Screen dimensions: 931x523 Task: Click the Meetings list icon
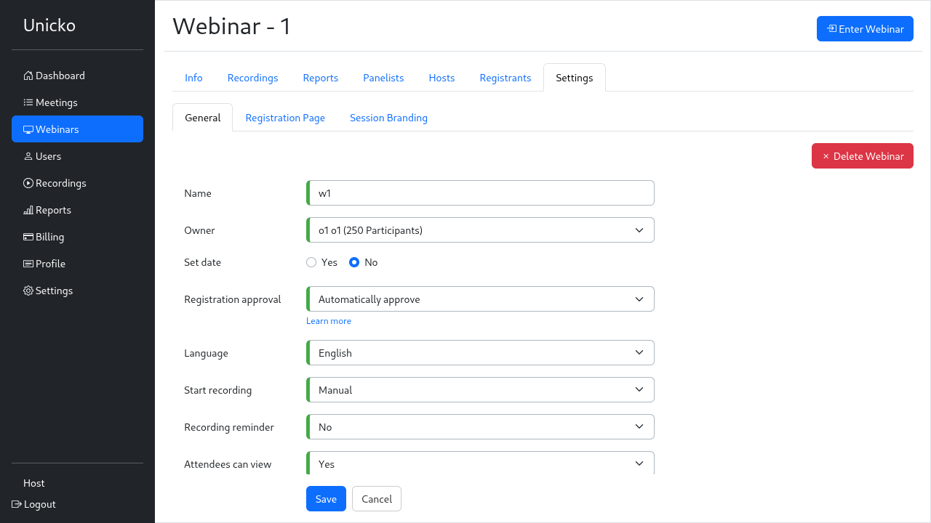(28, 102)
